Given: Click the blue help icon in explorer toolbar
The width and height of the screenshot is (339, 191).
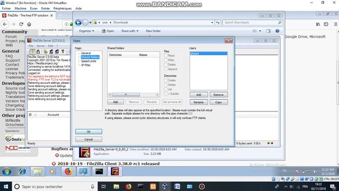Looking at the screenshot, I should [278, 31].
